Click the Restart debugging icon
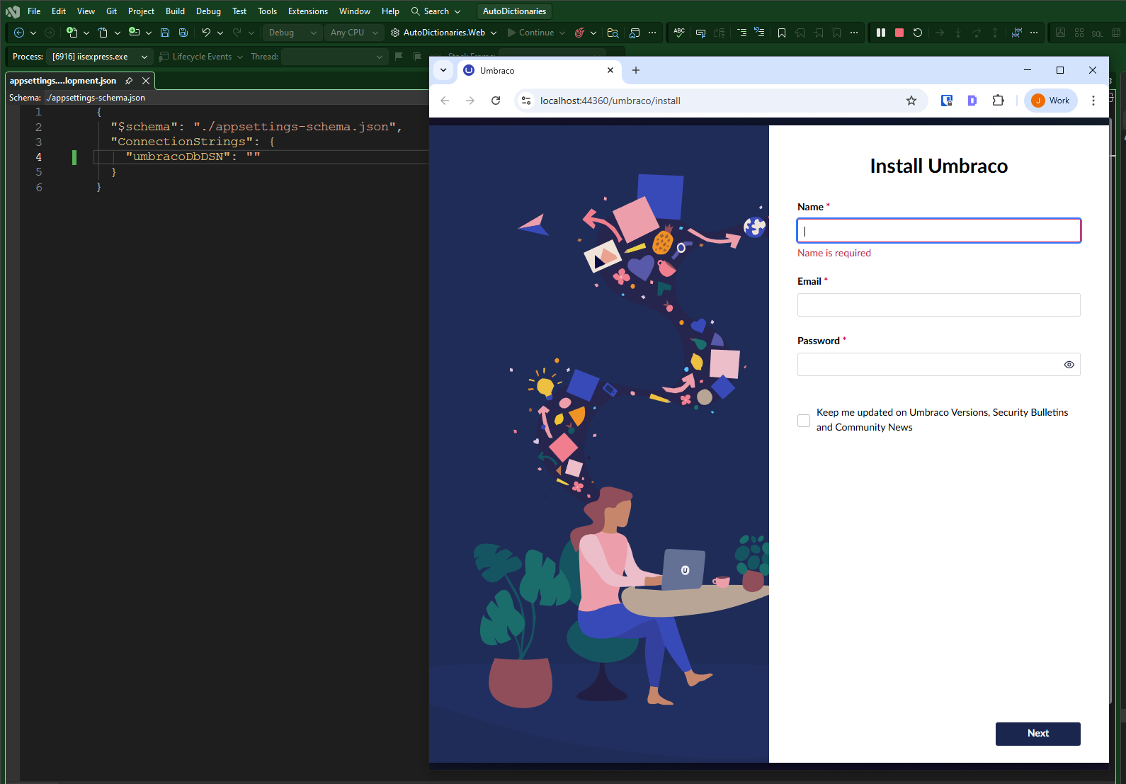The width and height of the screenshot is (1126, 784). pos(917,33)
